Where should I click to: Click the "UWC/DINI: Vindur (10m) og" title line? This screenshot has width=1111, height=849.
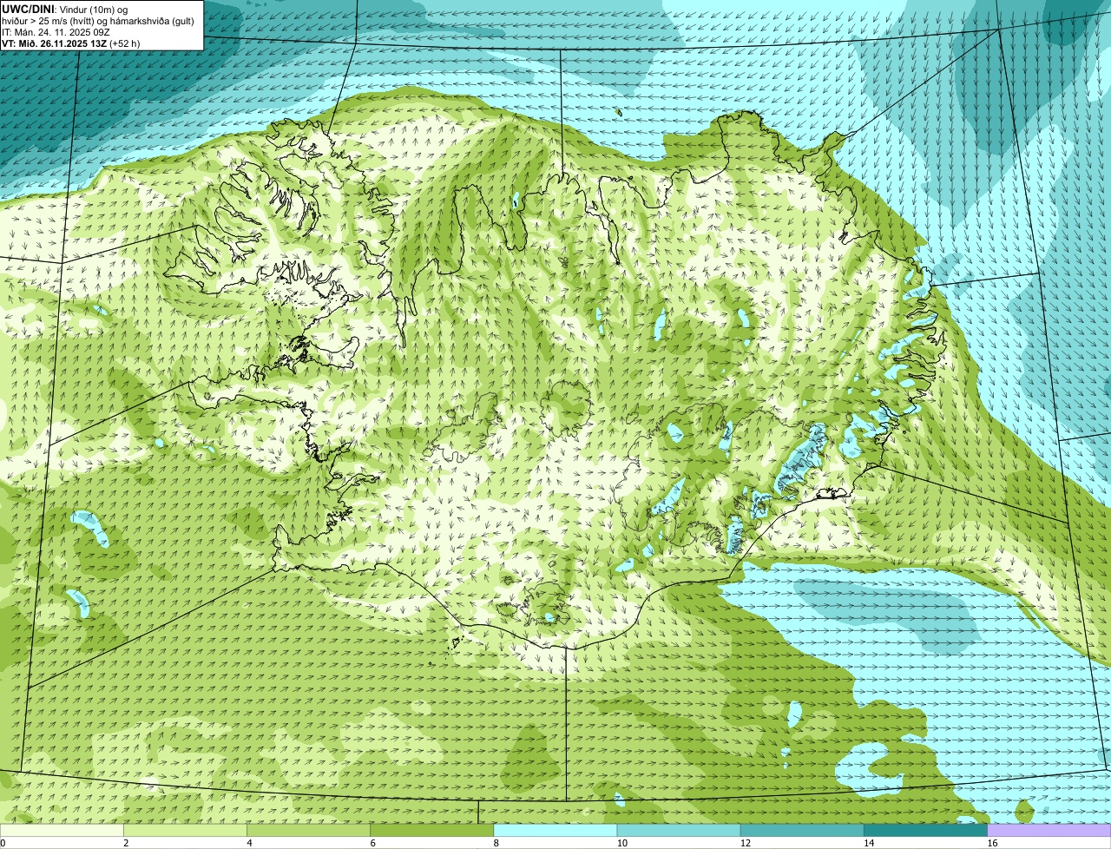[65, 9]
